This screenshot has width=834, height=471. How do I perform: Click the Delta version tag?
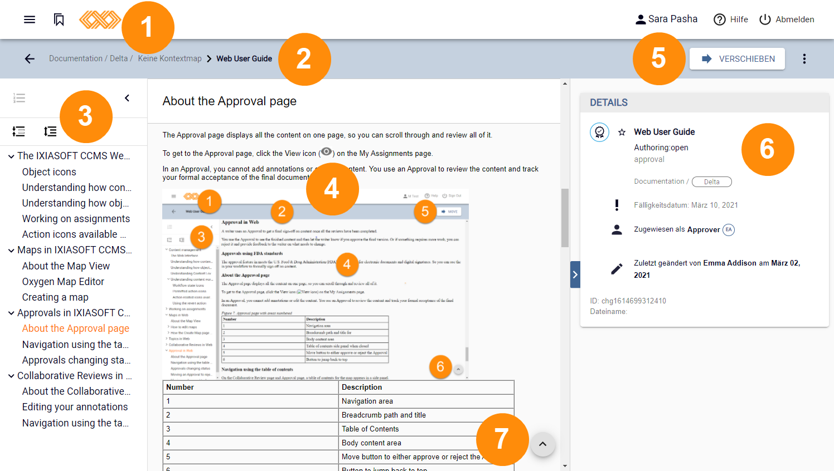712,181
